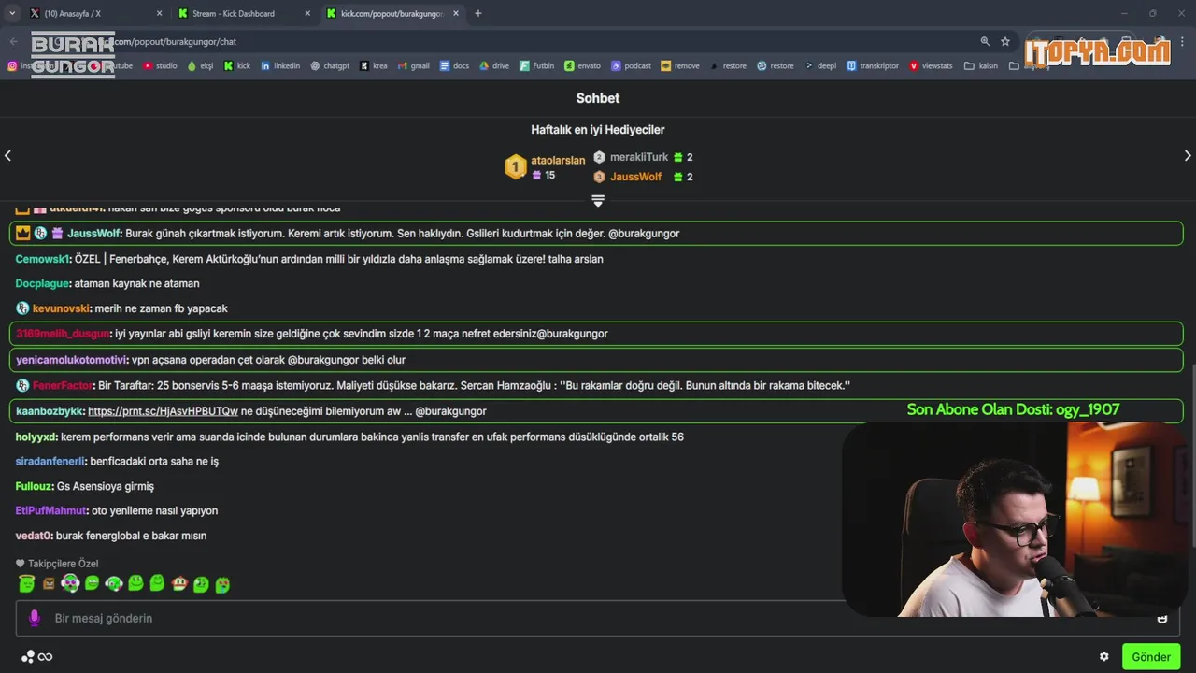Viewport: 1196px width, 673px height.
Task: Open the kalsın bookmarks folder
Action: 981,66
